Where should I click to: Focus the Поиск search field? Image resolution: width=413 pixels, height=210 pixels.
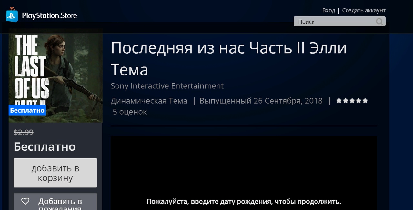(x=339, y=22)
